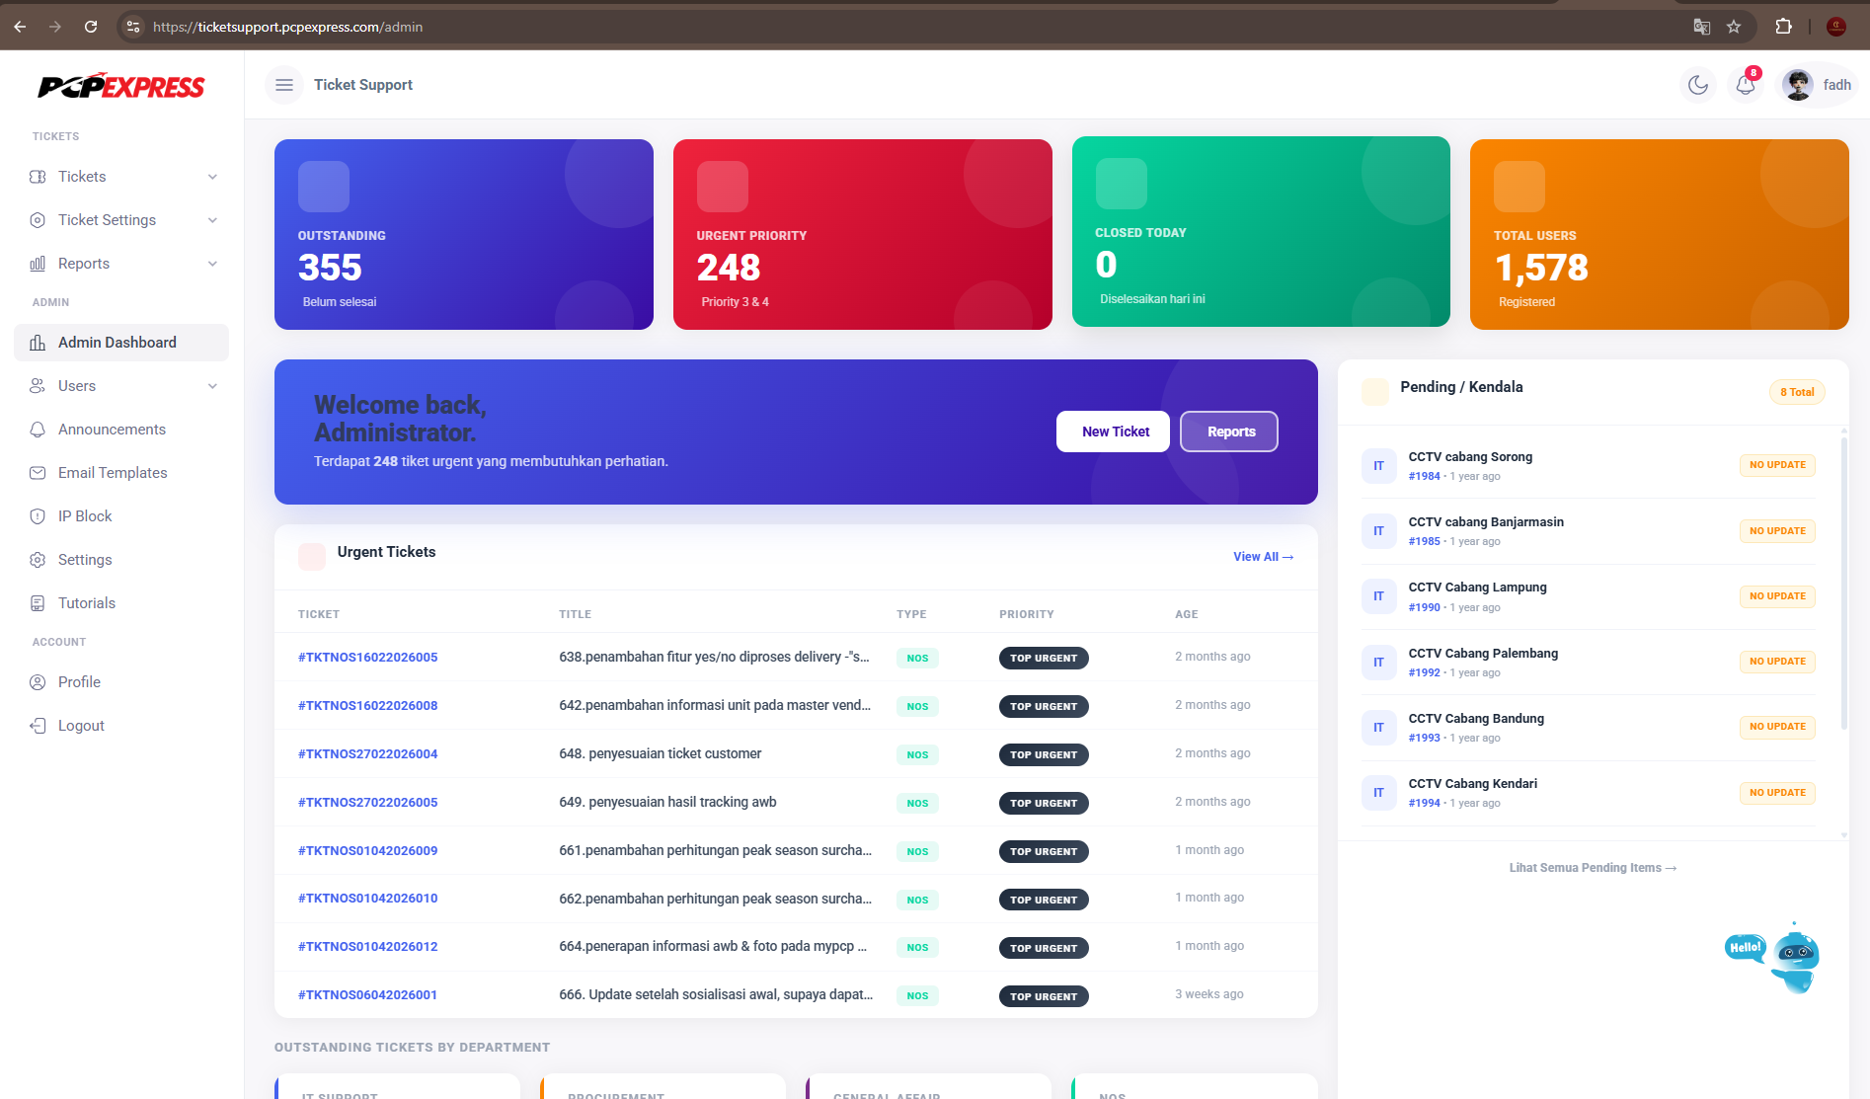The image size is (1870, 1099).
Task: Click site information icon in address bar
Action: click(x=133, y=27)
